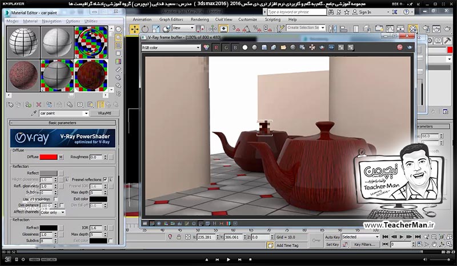The image size is (457, 266).
Task: Open the Graph Editors menu
Action: click(171, 19)
